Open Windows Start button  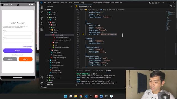(x=66, y=96)
